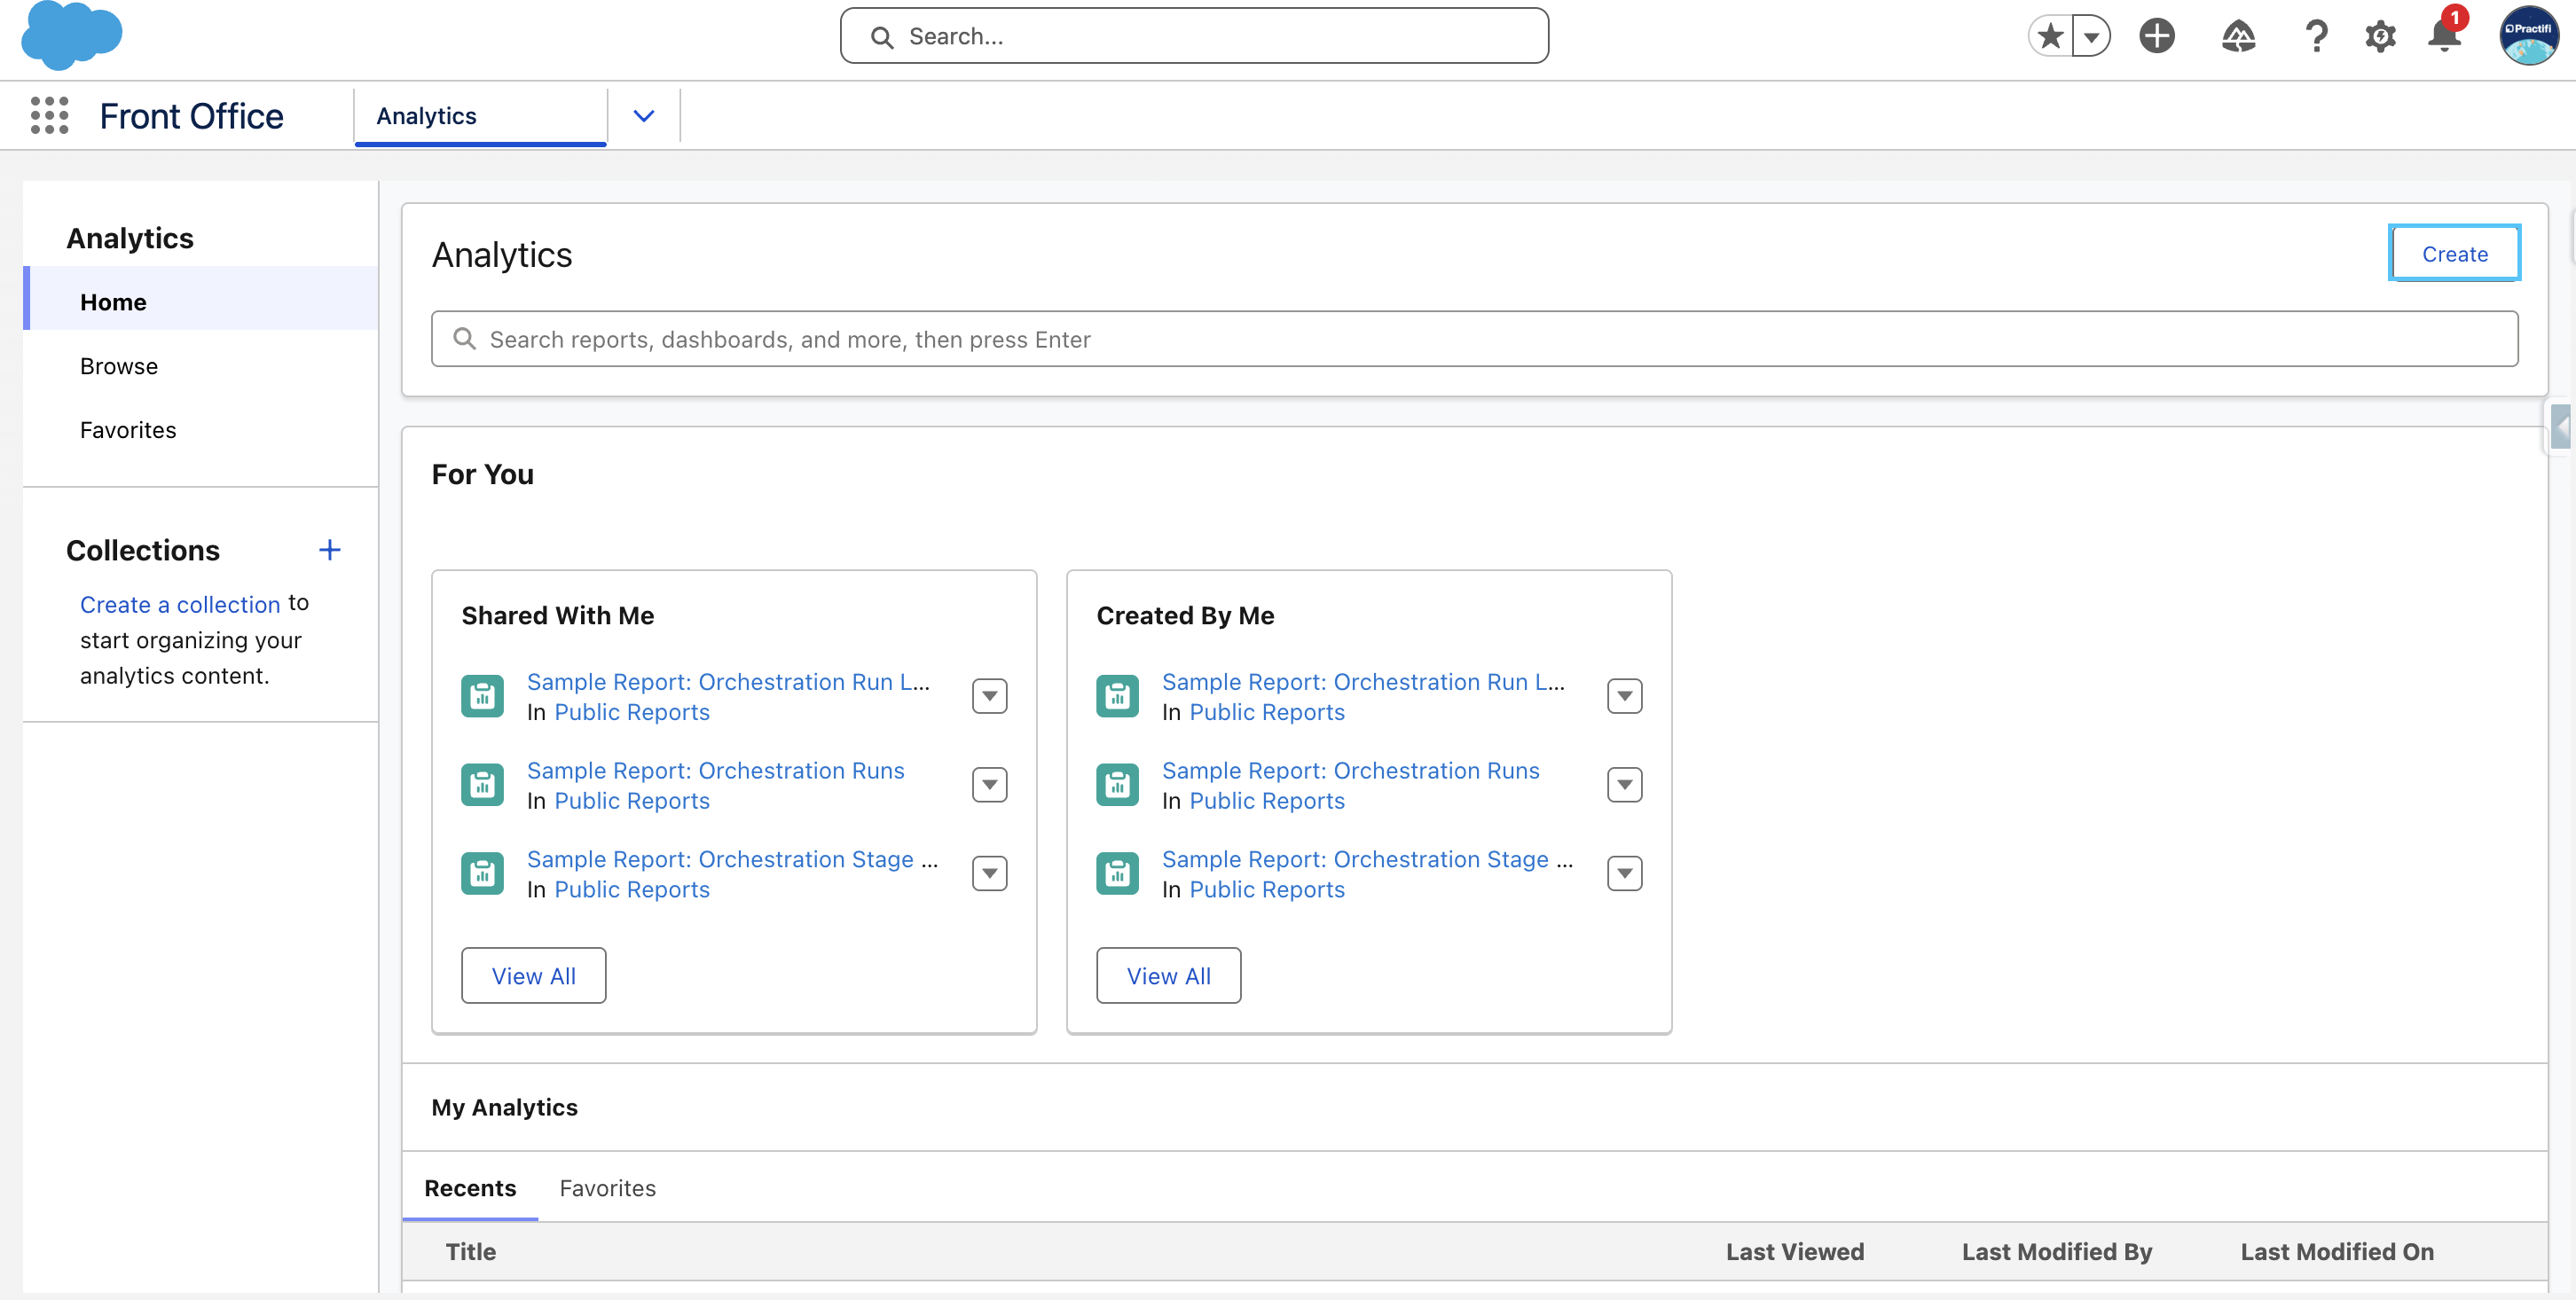Open the Trailhead guidance icon
This screenshot has width=2576, height=1300.
point(2238,36)
